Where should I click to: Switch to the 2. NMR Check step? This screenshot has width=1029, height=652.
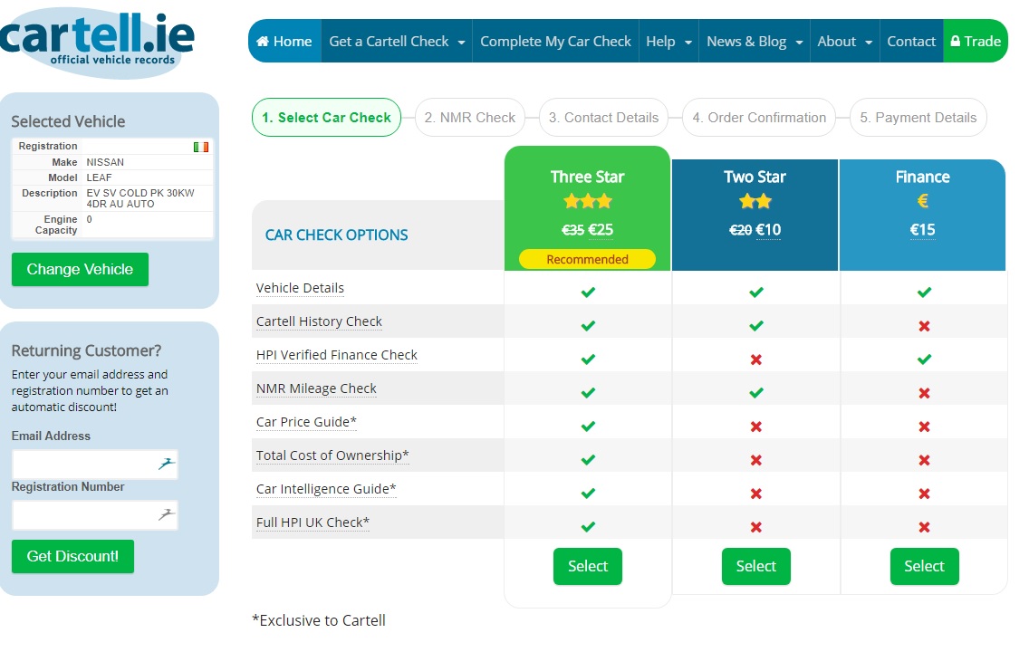coord(470,118)
